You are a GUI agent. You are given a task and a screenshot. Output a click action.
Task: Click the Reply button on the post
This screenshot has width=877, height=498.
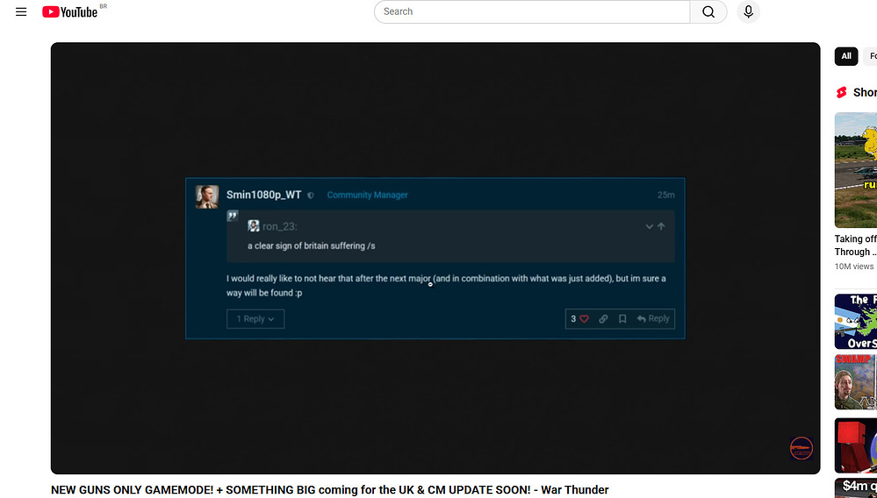(x=653, y=319)
